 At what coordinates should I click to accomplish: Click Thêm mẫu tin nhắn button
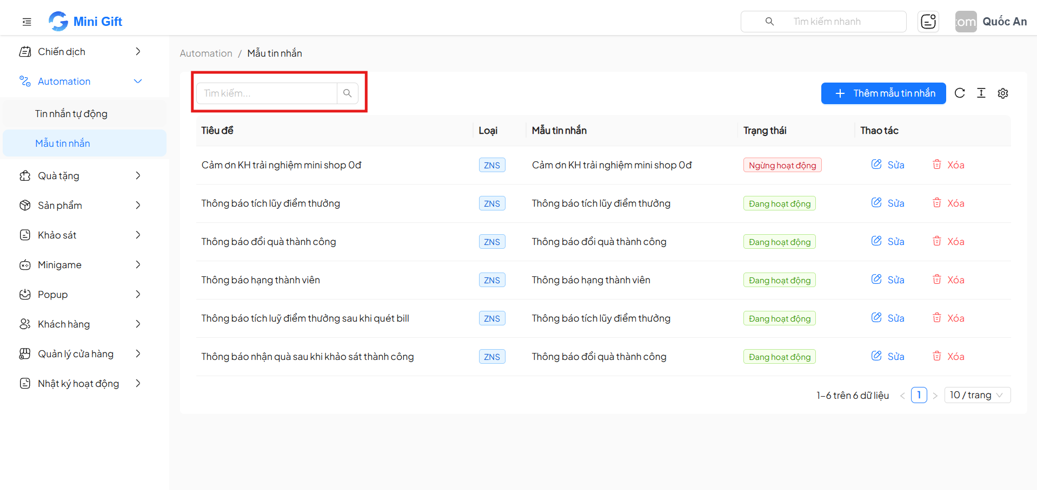883,93
